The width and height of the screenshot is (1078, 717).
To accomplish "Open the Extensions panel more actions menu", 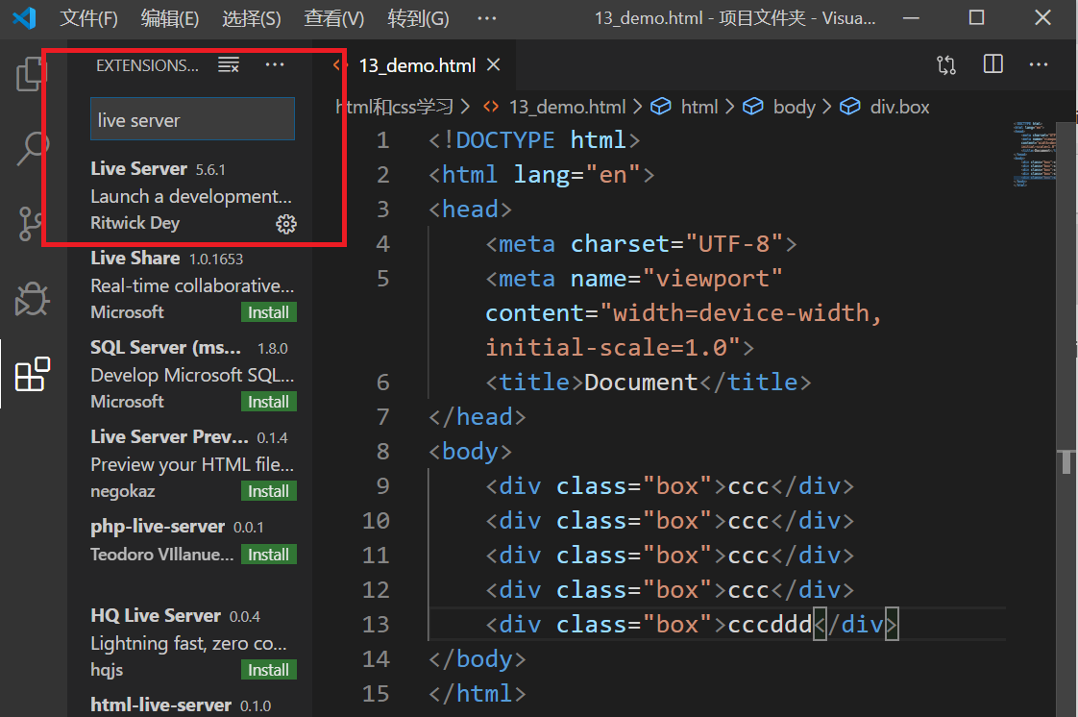I will tap(274, 64).
